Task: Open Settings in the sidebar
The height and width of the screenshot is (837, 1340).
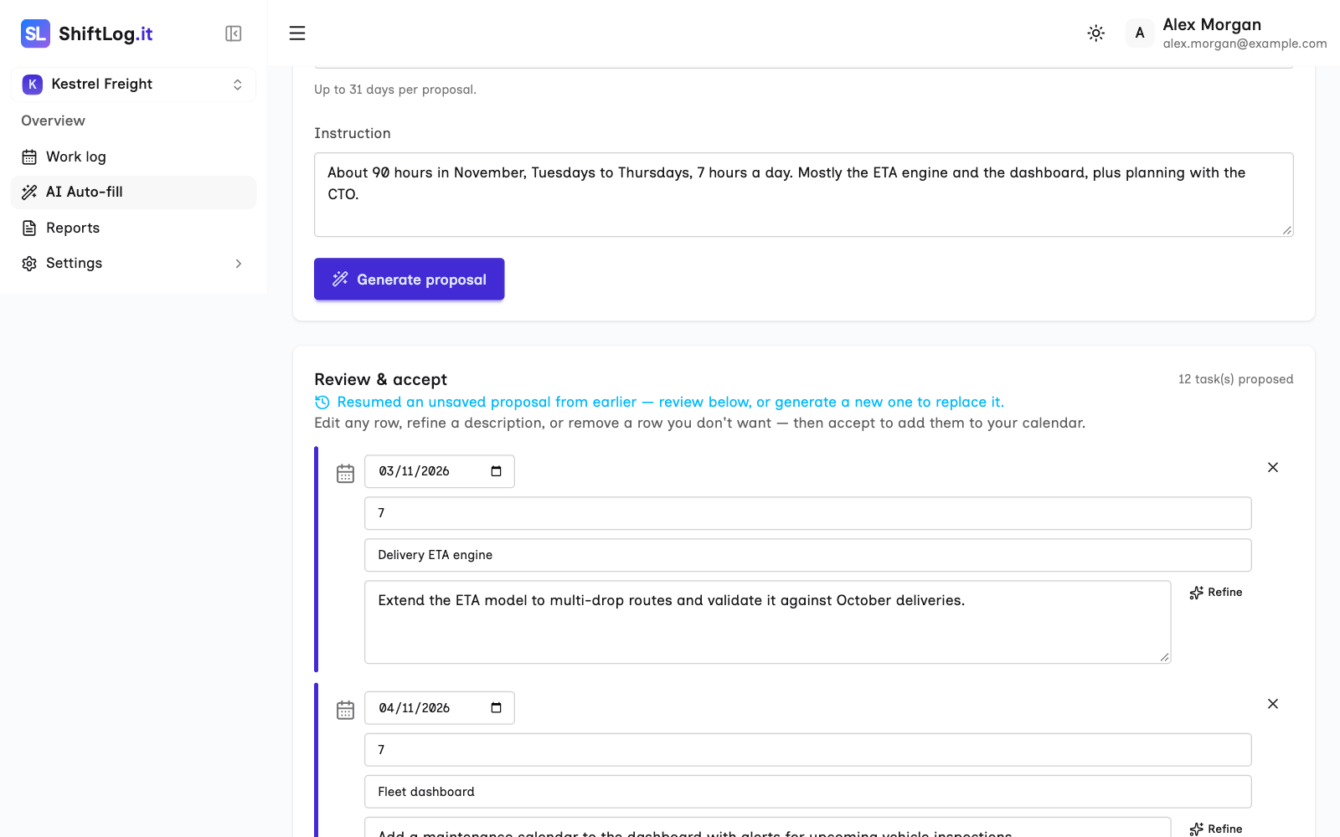Action: 134,264
